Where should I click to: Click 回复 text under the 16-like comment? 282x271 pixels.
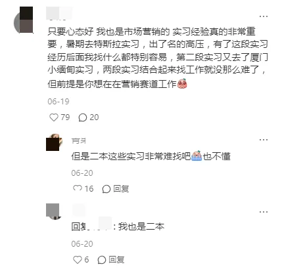pyautogui.click(x=121, y=188)
